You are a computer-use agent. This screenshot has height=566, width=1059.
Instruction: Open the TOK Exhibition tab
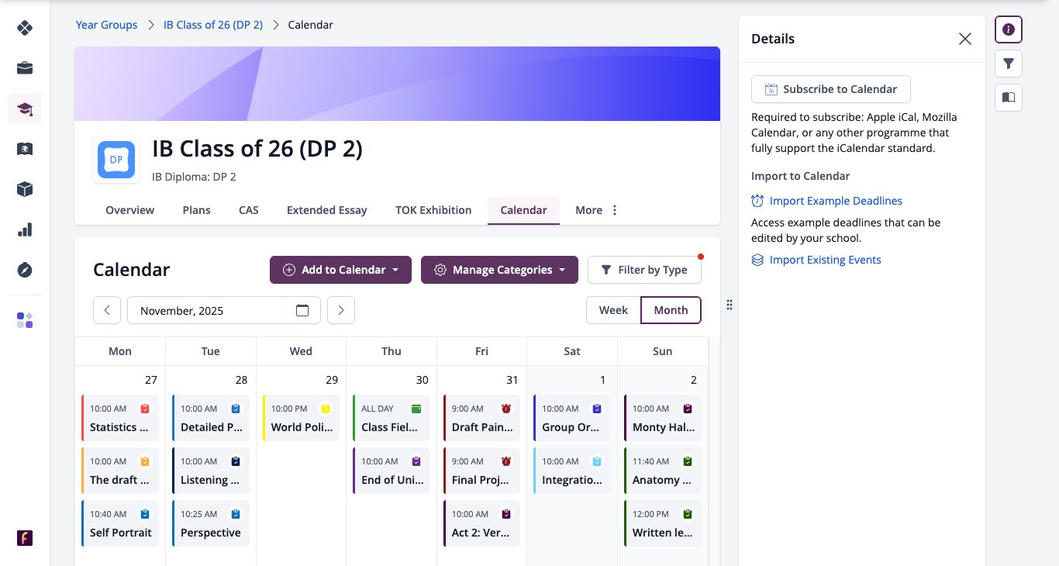pos(433,210)
